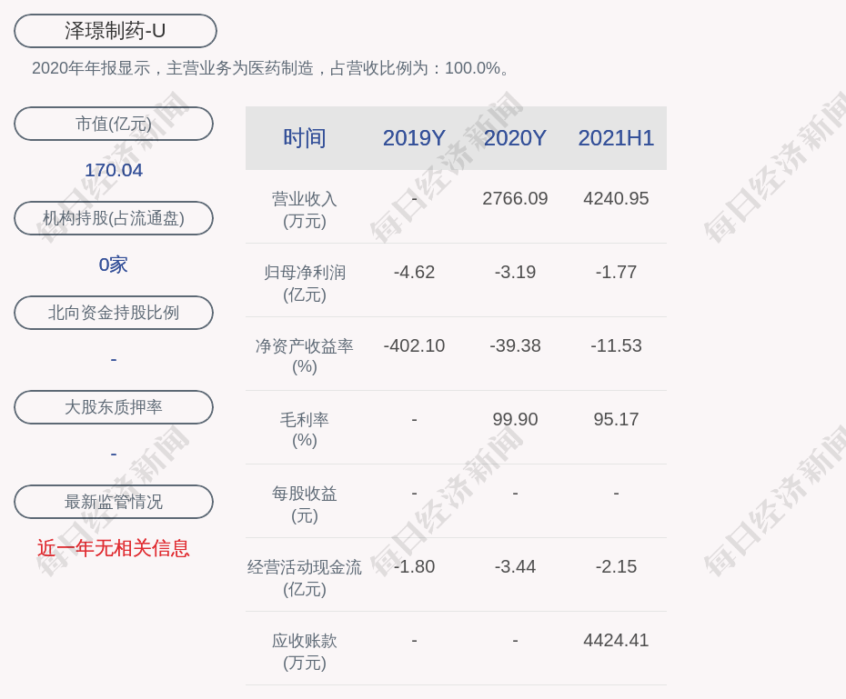Image resolution: width=846 pixels, height=699 pixels.
Task: Select the 2021H1 dash in 每股收益 row
Action: click(616, 494)
